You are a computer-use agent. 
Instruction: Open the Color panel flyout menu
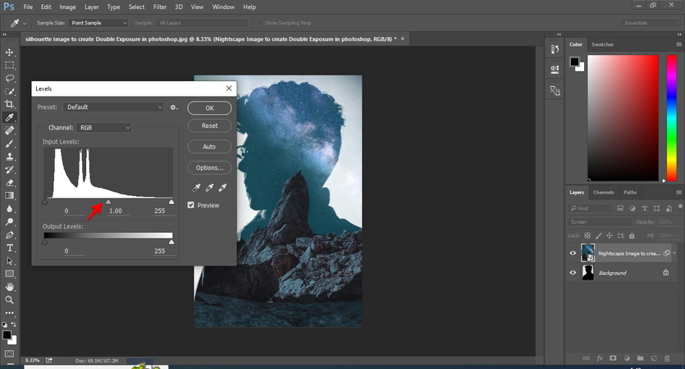point(678,44)
